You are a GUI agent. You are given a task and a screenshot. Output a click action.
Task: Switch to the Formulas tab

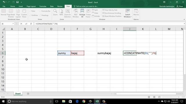(x=43, y=6)
